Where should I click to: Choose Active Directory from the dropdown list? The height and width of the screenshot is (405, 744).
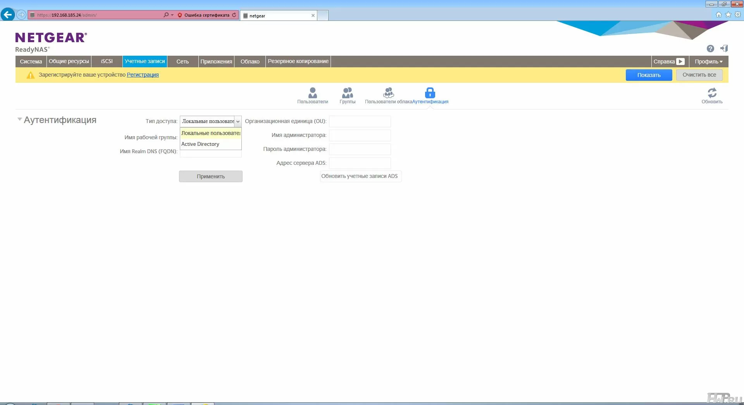pos(200,144)
